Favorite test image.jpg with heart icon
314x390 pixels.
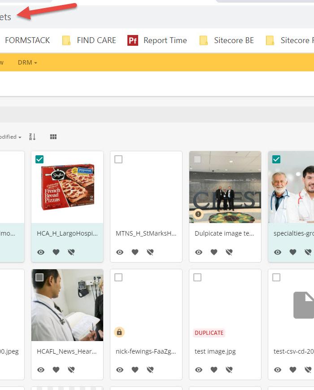click(x=214, y=370)
